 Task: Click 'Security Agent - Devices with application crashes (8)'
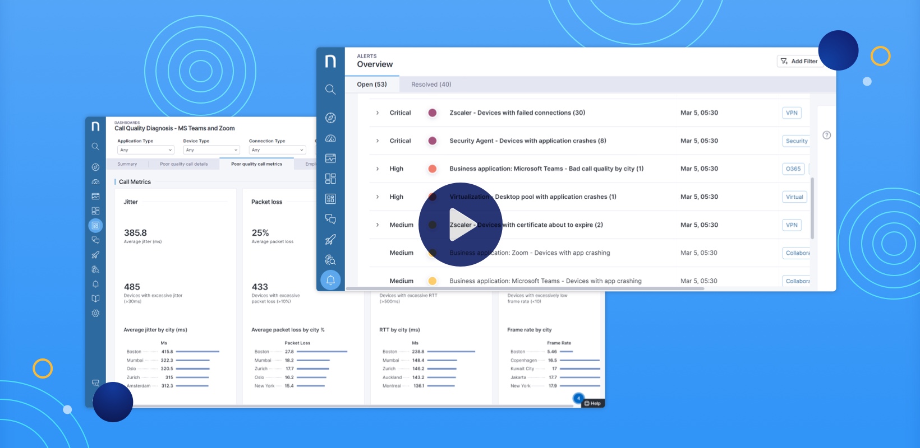pos(528,141)
